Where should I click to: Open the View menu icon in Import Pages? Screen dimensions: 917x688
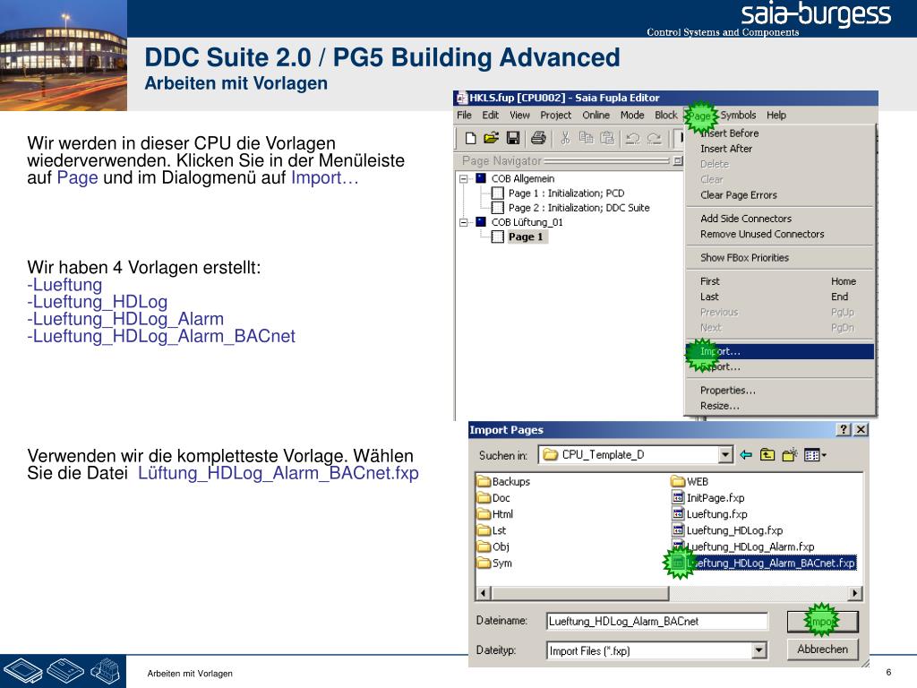pos(815,454)
